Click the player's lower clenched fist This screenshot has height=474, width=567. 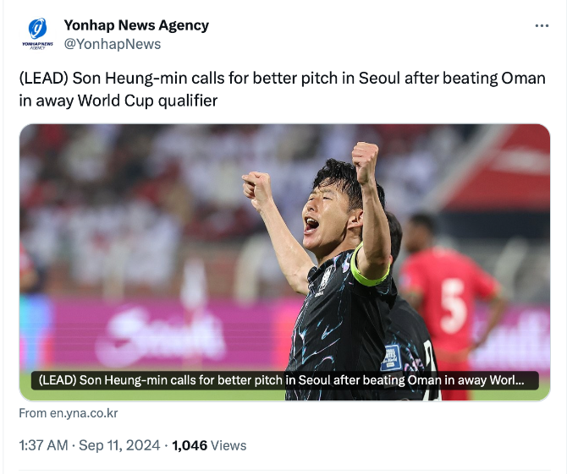[x=257, y=189]
